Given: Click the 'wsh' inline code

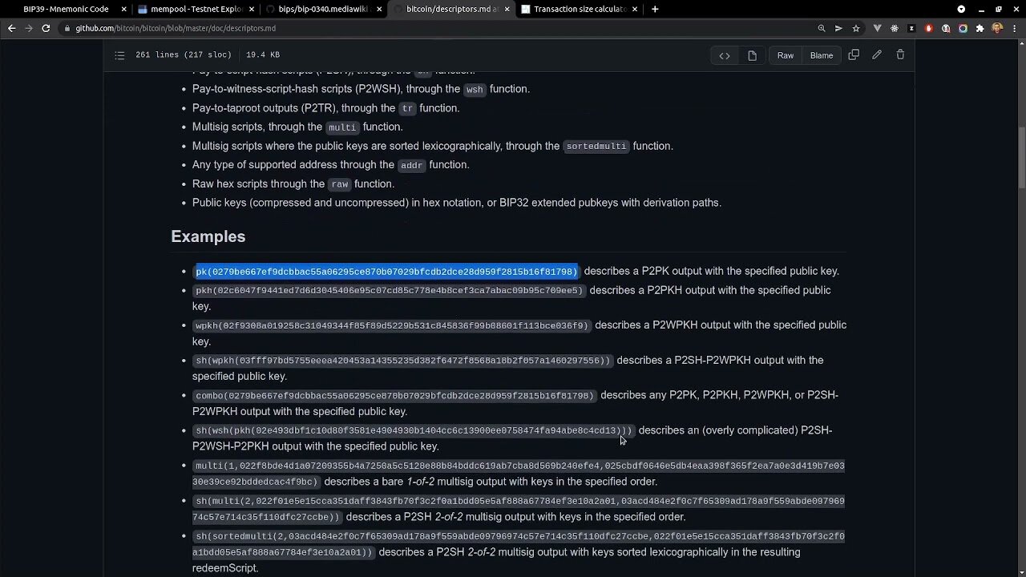Looking at the screenshot, I should (x=475, y=90).
